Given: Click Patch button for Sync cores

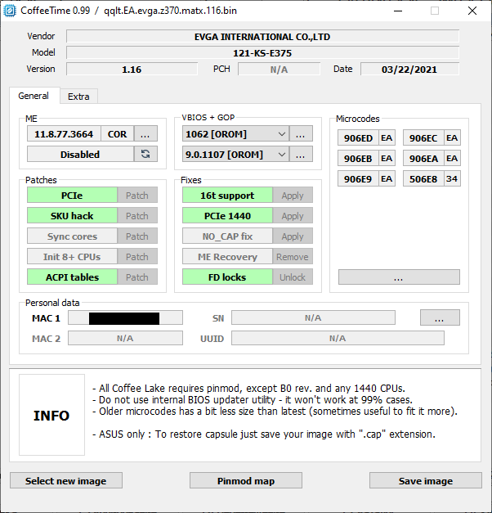Looking at the screenshot, I should click(x=137, y=236).
